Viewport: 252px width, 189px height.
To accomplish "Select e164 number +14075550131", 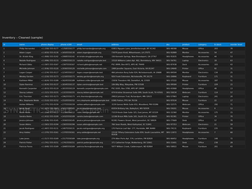I will tap(68, 129).
